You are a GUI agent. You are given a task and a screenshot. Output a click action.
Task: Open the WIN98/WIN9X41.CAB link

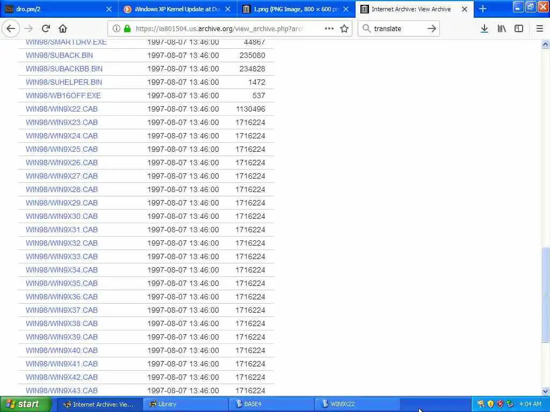pyautogui.click(x=62, y=364)
